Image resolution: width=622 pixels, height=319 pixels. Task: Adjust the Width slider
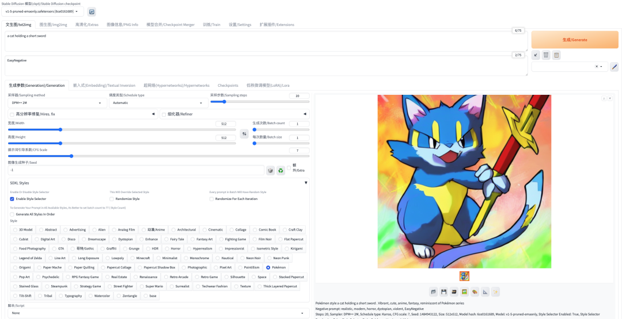122,129
